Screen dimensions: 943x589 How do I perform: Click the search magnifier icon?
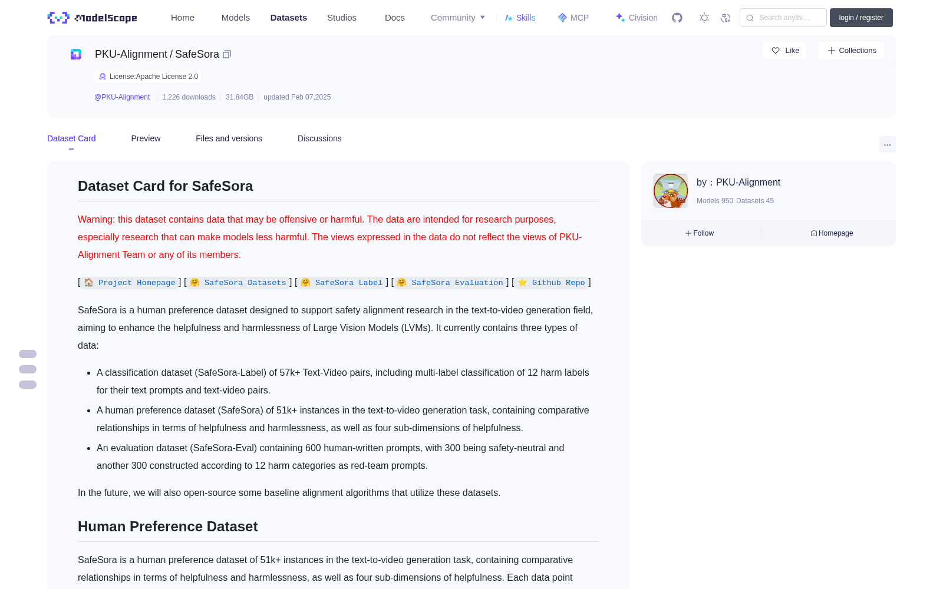coord(750,18)
